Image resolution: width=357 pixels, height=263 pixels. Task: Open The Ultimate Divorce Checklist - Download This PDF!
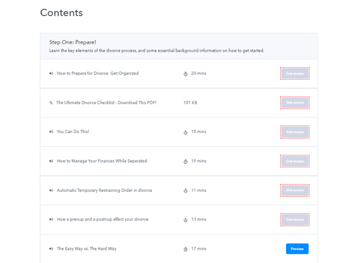tap(106, 103)
